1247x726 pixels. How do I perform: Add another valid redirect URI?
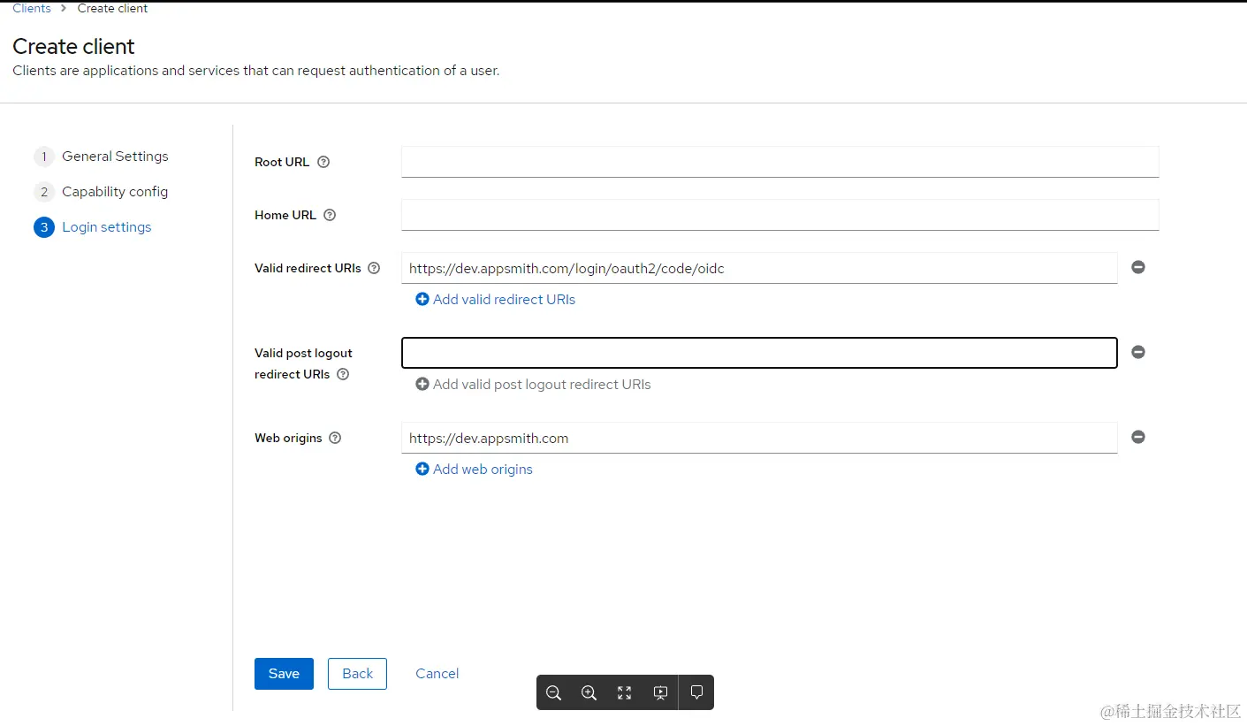point(496,300)
